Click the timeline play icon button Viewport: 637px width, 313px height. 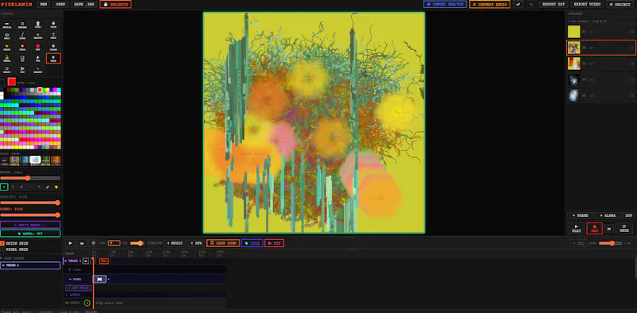tap(70, 243)
